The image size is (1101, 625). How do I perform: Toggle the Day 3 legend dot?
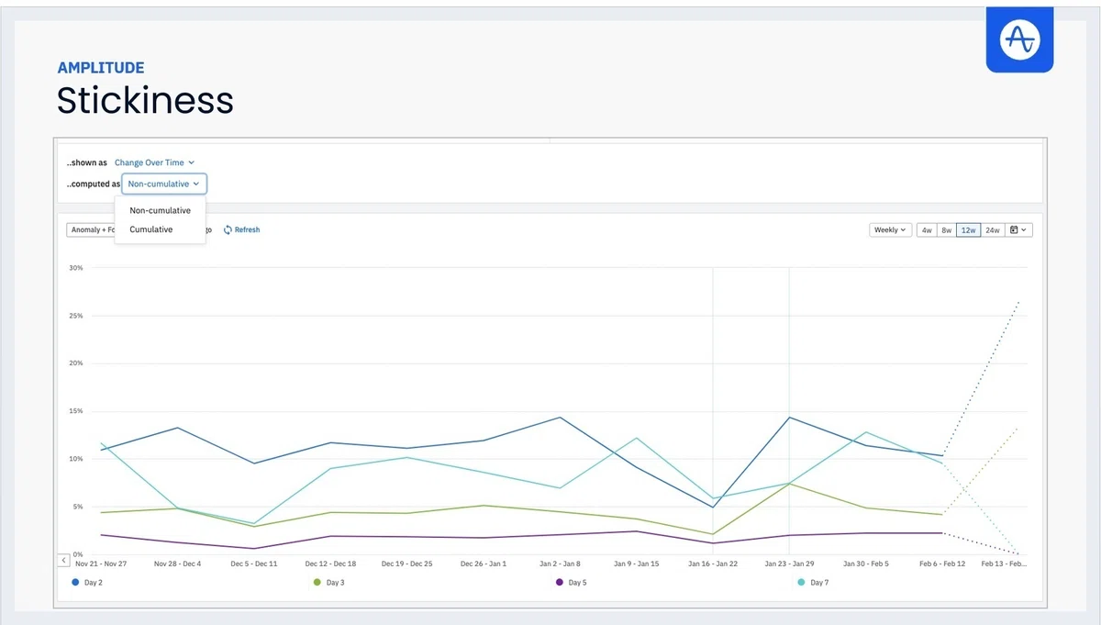point(317,582)
